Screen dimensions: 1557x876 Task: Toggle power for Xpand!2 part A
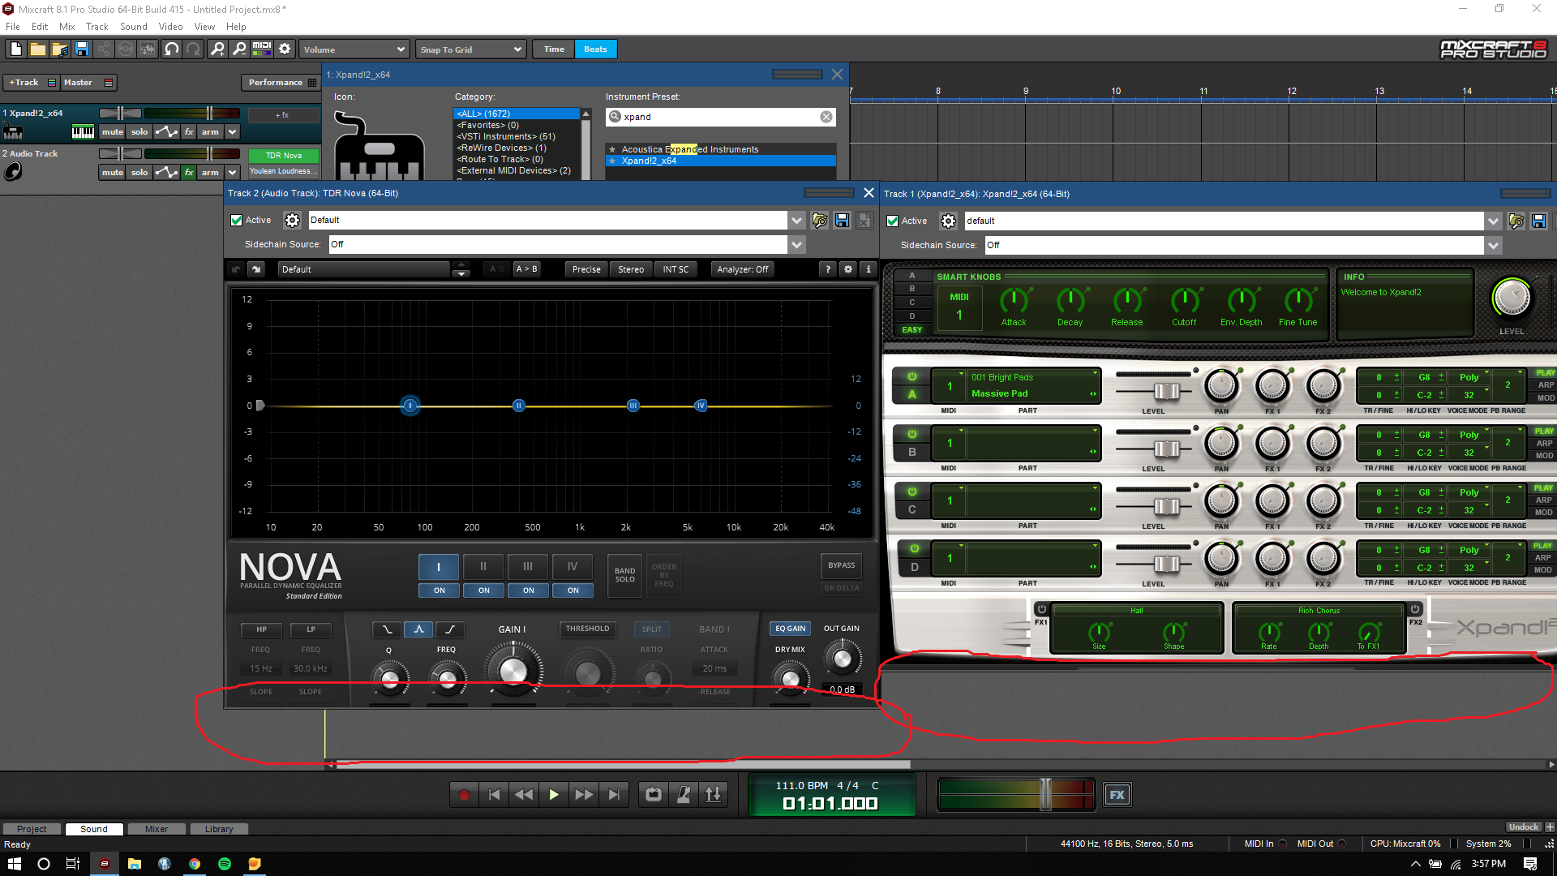click(x=911, y=376)
